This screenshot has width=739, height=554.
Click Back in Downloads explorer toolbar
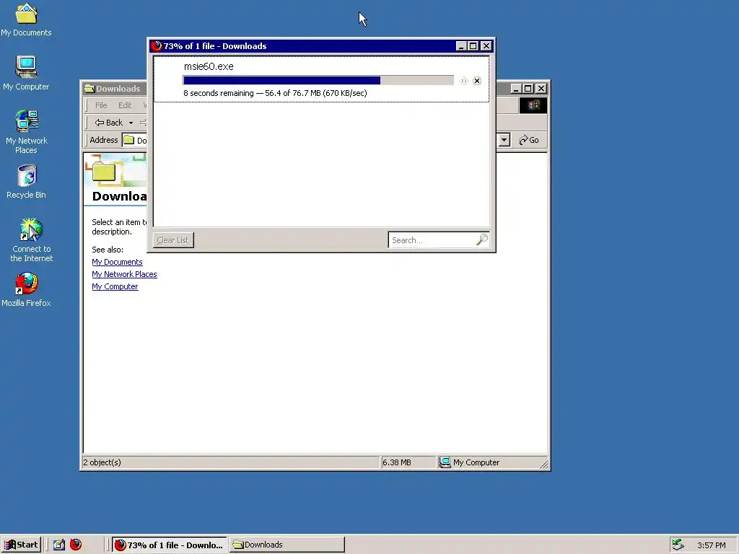pyautogui.click(x=110, y=123)
